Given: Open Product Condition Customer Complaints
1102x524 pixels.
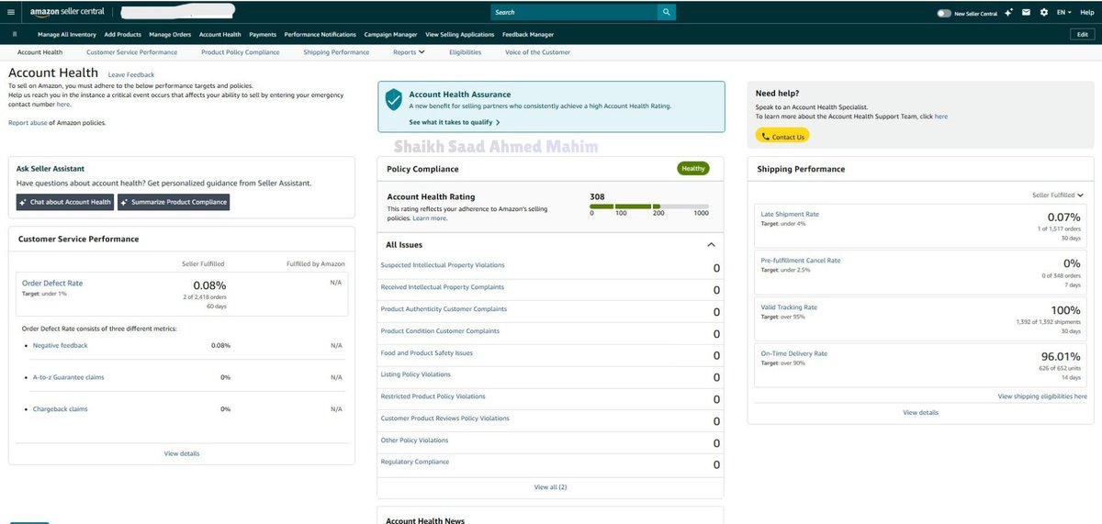Looking at the screenshot, I should (440, 331).
